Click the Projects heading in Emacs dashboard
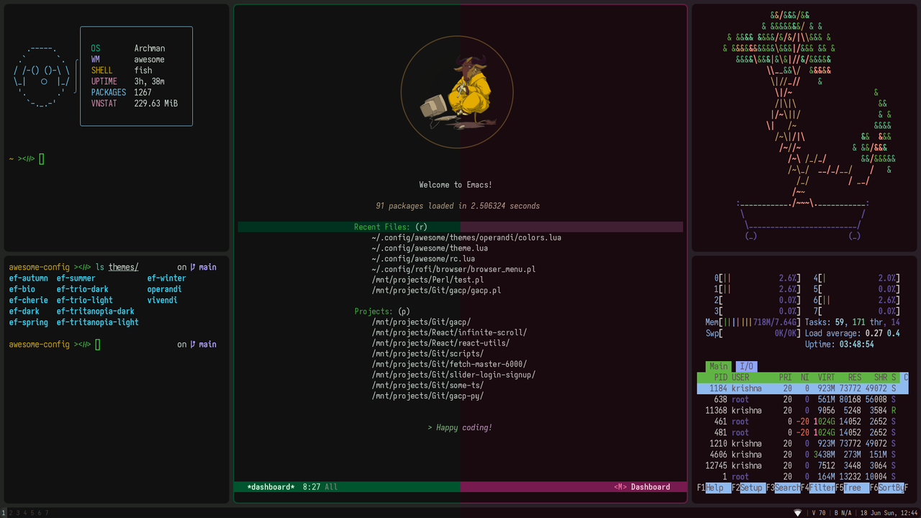 click(x=373, y=312)
